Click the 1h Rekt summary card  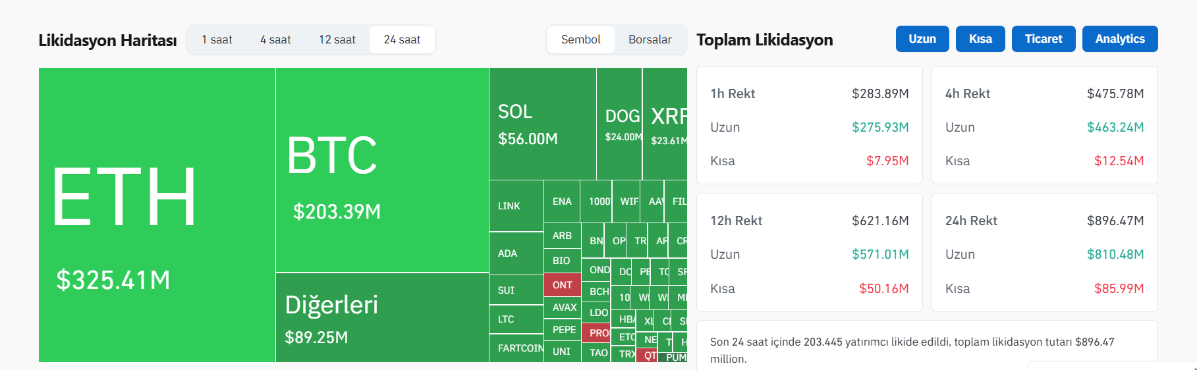(x=809, y=125)
